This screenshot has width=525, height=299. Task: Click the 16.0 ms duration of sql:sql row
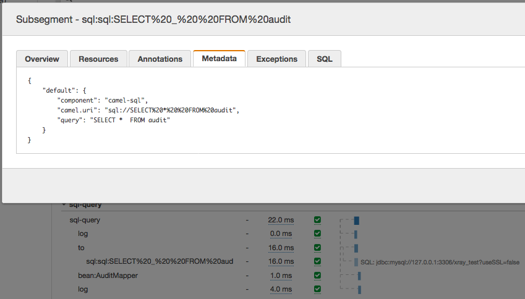pos(281,261)
